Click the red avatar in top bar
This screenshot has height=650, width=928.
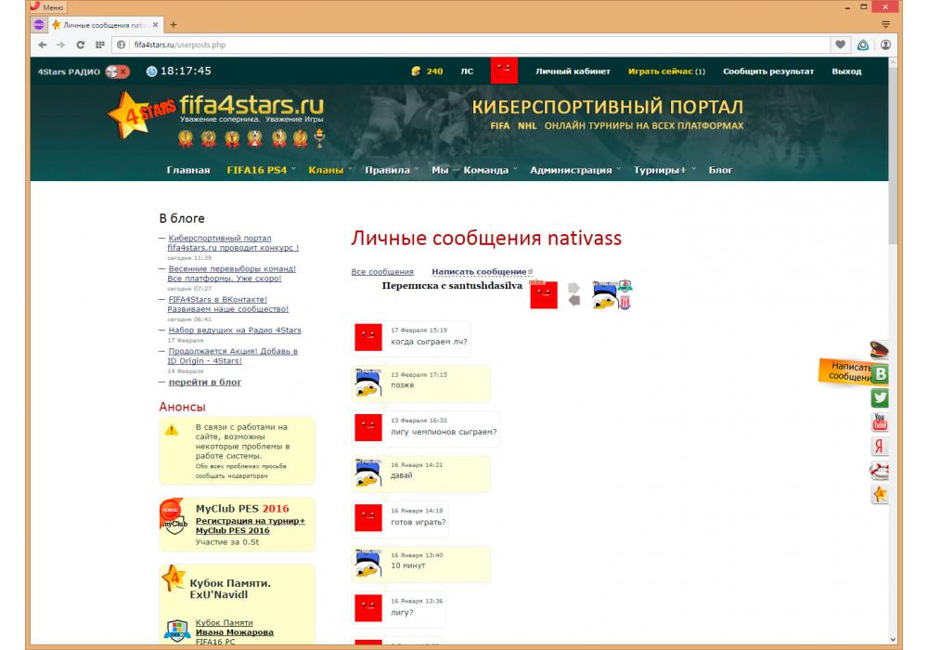(x=504, y=71)
